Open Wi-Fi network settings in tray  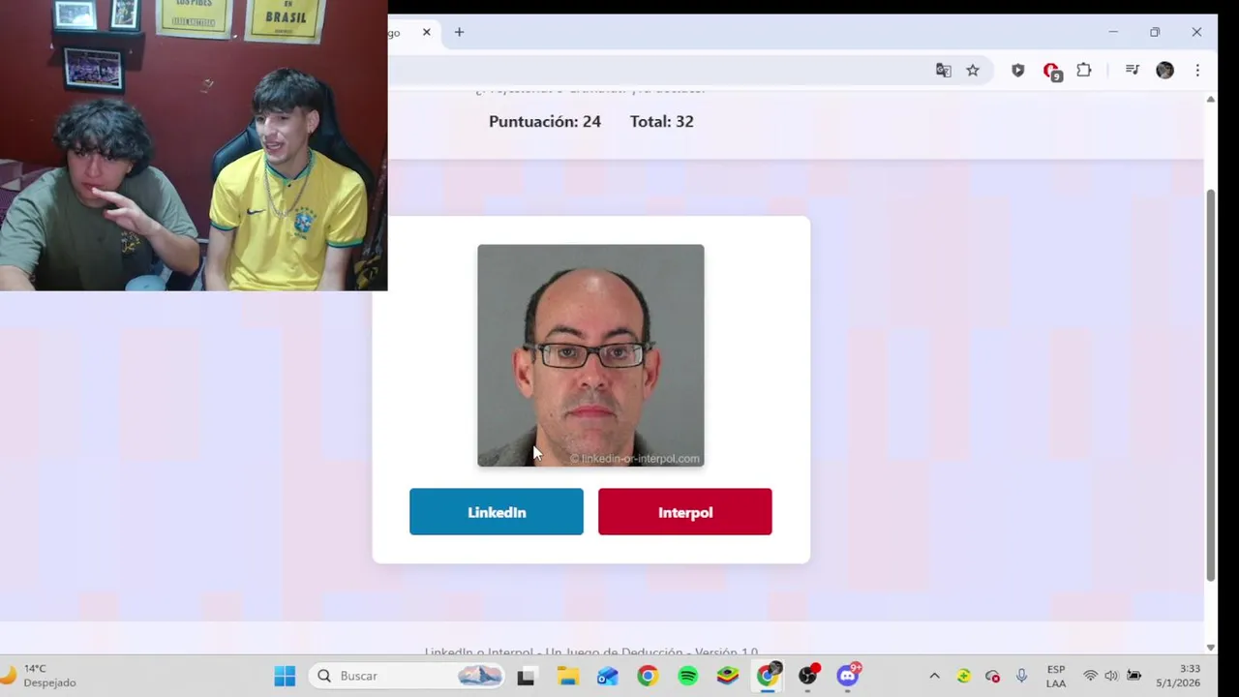[1090, 676]
